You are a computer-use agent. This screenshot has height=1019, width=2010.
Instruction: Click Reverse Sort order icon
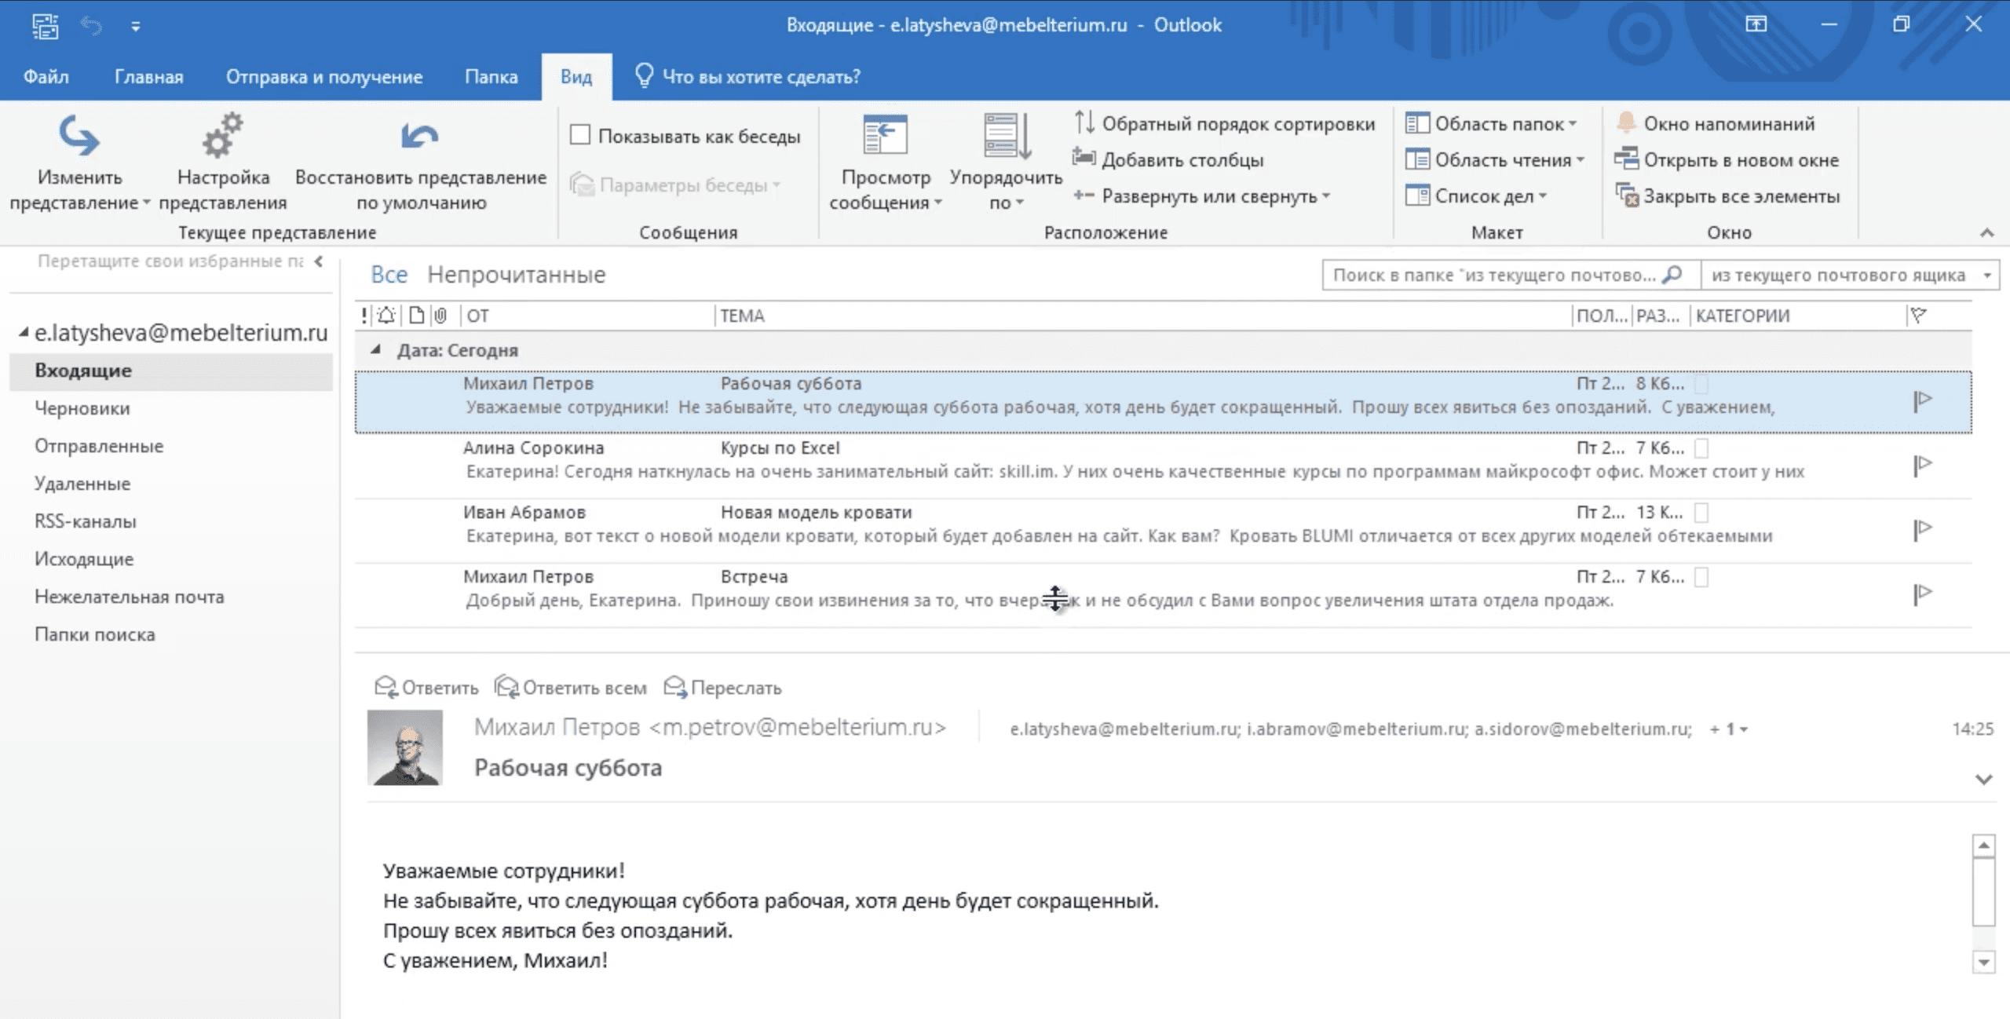tap(1084, 123)
